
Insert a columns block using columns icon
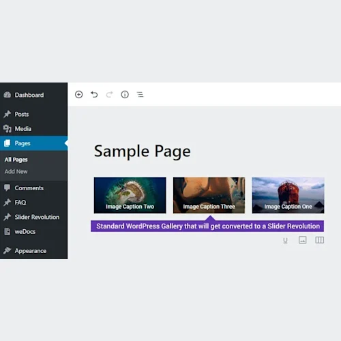pyautogui.click(x=320, y=240)
